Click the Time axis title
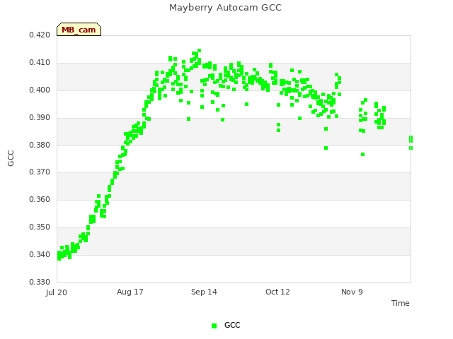Screen dimensions: 453x339 401,303
